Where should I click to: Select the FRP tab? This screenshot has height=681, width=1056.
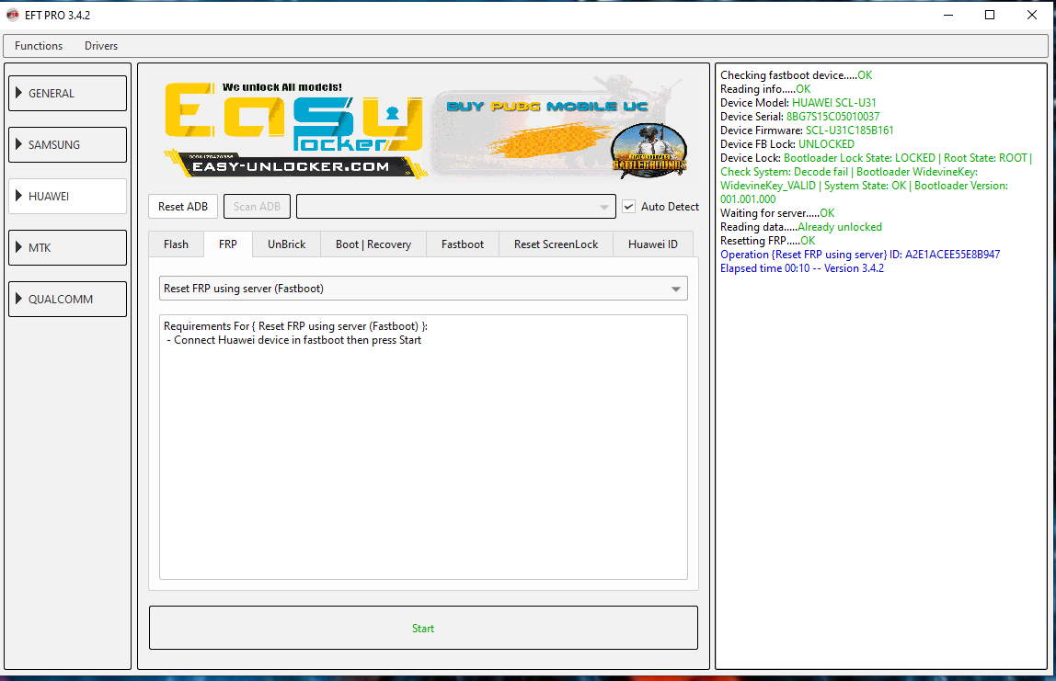[x=227, y=244]
